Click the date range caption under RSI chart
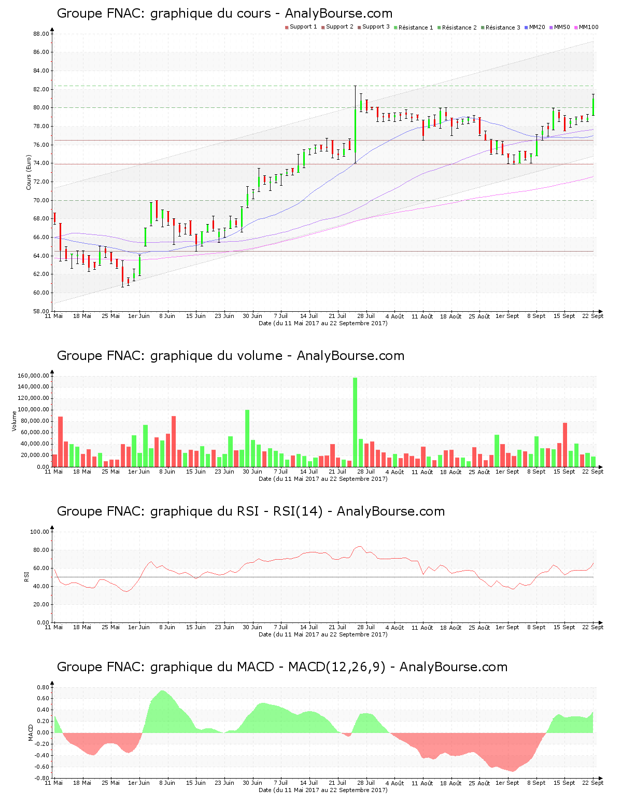622x804 pixels. coord(323,634)
